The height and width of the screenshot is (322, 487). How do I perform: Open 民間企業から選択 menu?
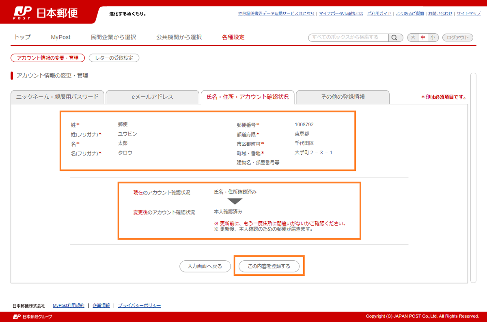tap(113, 37)
